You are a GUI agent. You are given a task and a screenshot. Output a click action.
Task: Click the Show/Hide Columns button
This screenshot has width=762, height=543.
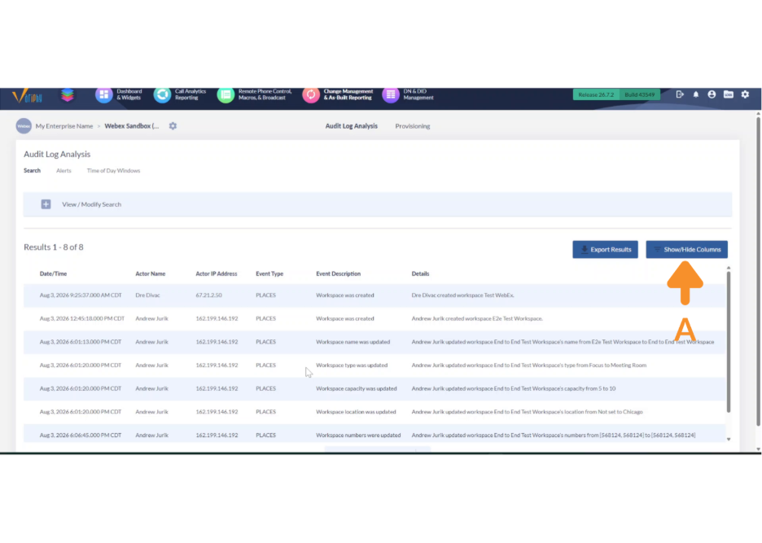[x=686, y=249]
